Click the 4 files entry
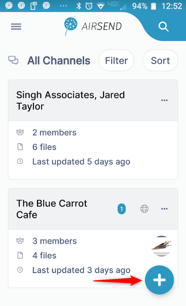Image resolution: width=186 pixels, height=306 pixels. [x=44, y=255]
